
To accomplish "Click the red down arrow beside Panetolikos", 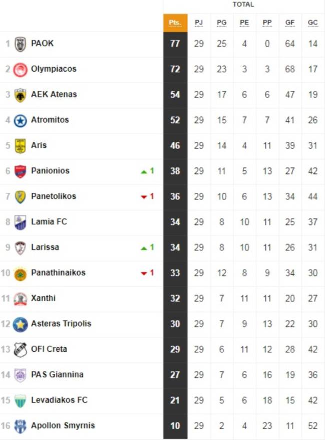I will [x=144, y=197].
